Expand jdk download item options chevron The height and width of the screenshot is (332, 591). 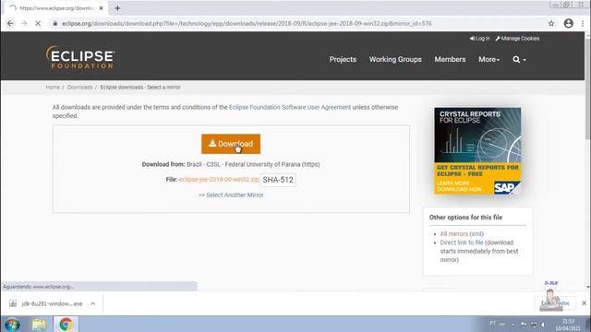(x=92, y=303)
